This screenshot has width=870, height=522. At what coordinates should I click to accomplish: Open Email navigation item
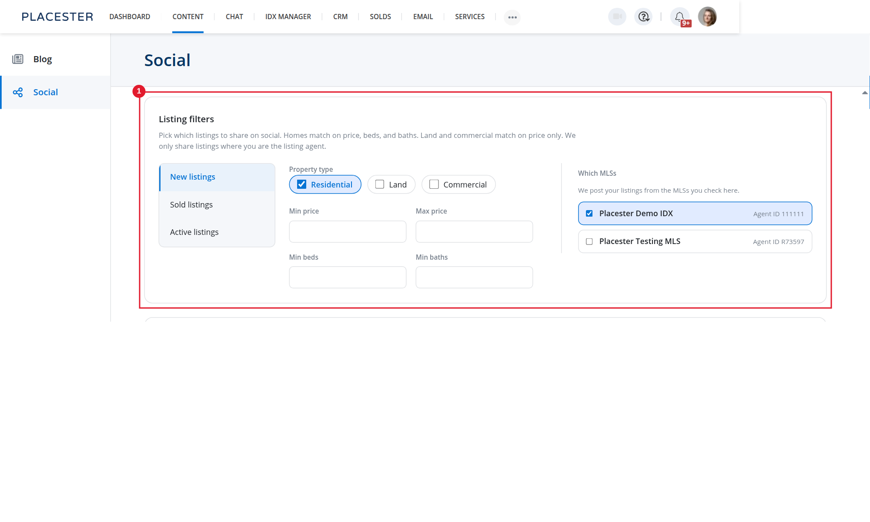coord(423,17)
